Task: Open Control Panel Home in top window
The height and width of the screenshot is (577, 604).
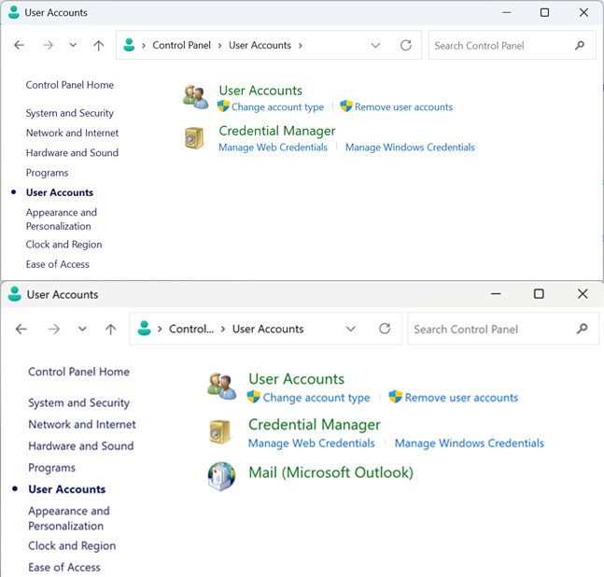Action: pyautogui.click(x=70, y=85)
